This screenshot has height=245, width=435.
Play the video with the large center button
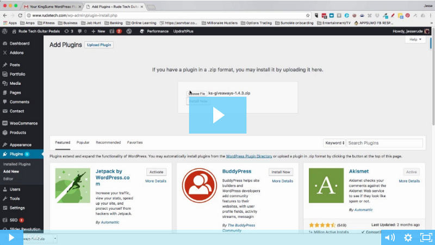217,115
